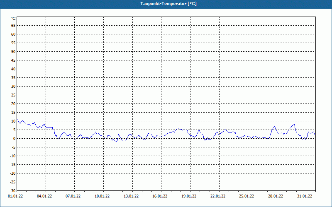Click the y-axis label 40
The image size is (332, 207).
pos(13,69)
